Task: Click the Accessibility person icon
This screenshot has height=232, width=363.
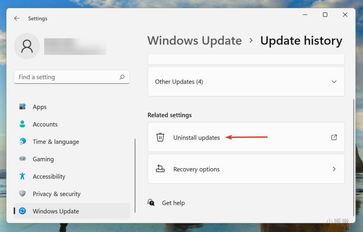Action: pyautogui.click(x=22, y=176)
